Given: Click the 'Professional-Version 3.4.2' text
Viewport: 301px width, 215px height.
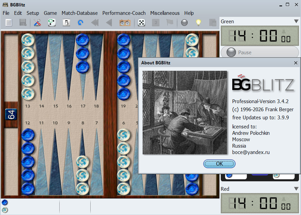Looking at the screenshot, I should tap(260, 101).
